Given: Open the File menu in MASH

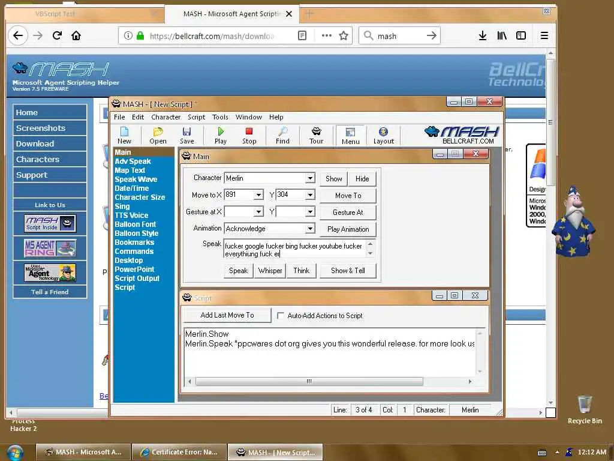Looking at the screenshot, I should click(x=119, y=117).
